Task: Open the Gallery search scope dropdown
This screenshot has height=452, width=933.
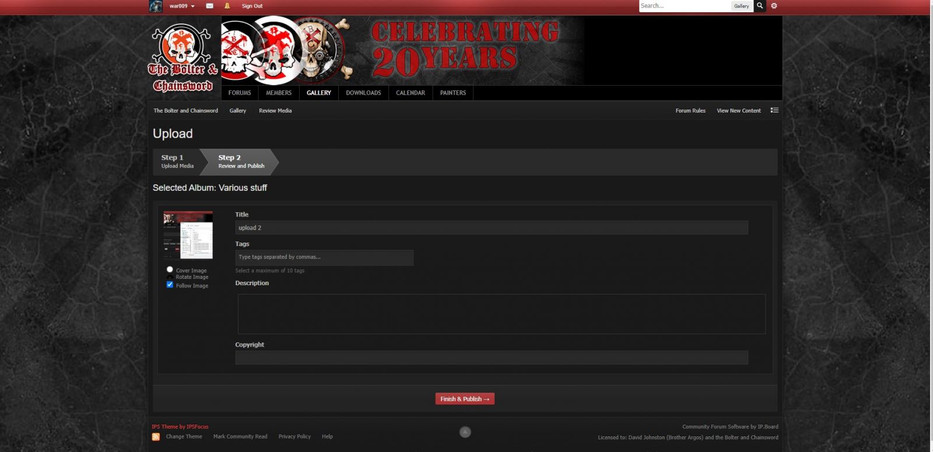Action: click(741, 6)
